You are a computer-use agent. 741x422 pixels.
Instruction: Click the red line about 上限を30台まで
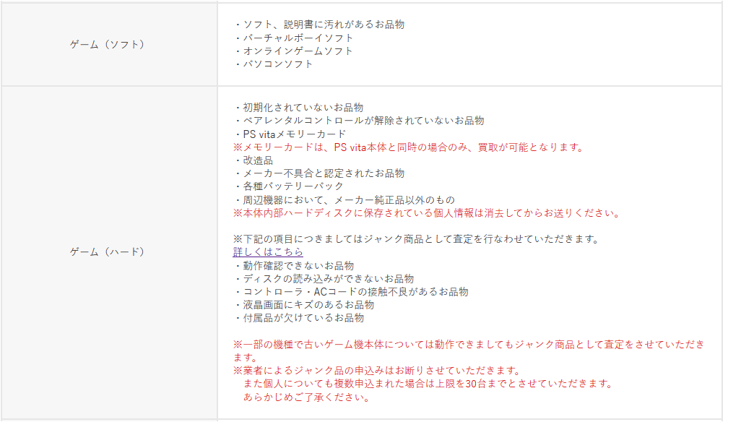pos(428,384)
